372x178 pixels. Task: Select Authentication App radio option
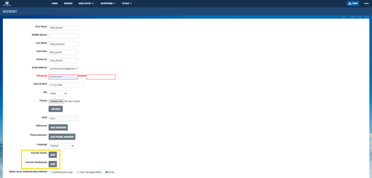coord(51,172)
